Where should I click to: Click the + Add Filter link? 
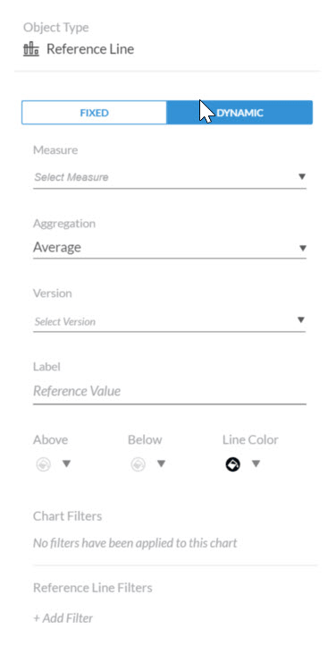[x=63, y=617]
